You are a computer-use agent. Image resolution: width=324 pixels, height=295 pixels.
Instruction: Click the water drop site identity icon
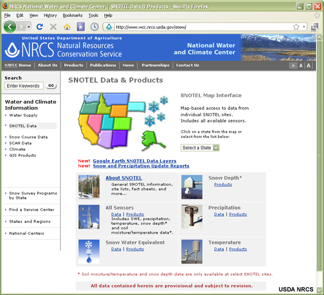pyautogui.click(x=109, y=27)
